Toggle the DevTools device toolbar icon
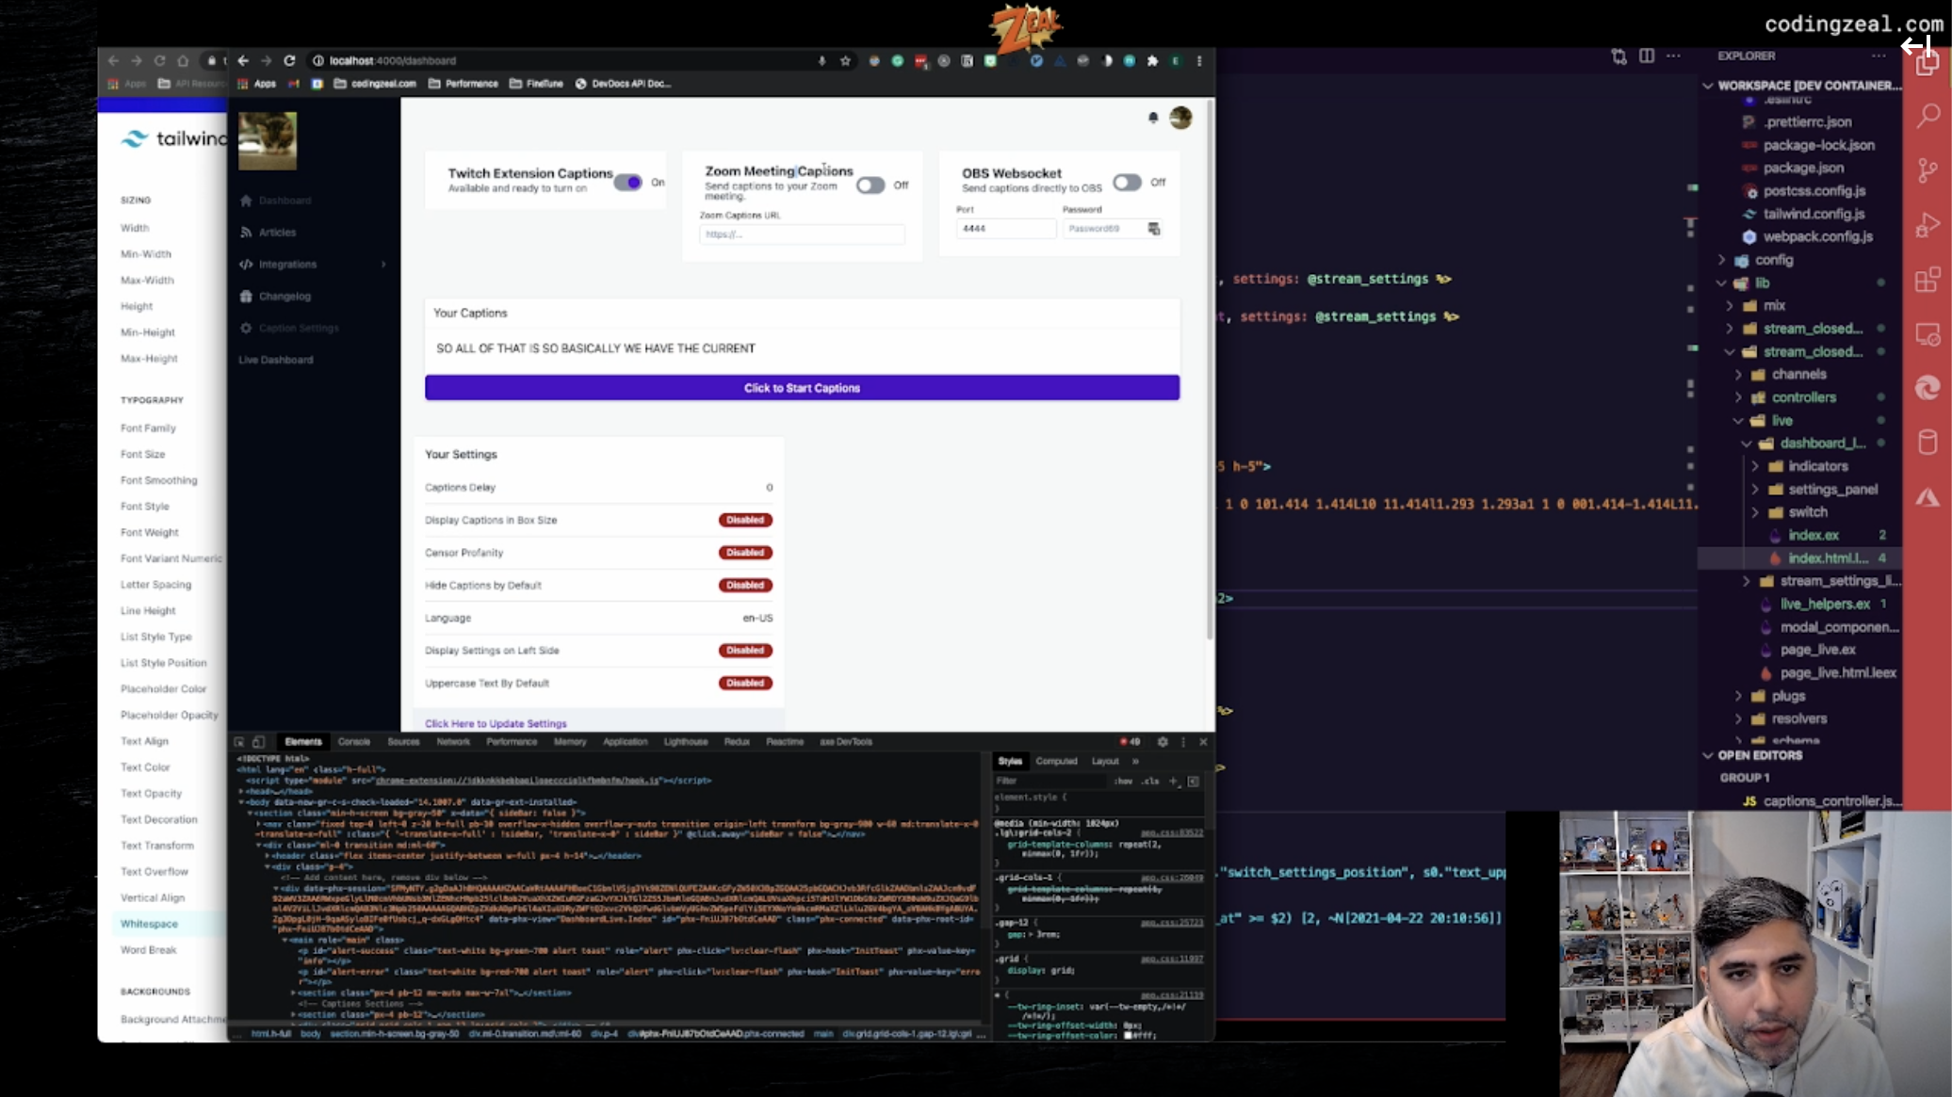 [258, 742]
